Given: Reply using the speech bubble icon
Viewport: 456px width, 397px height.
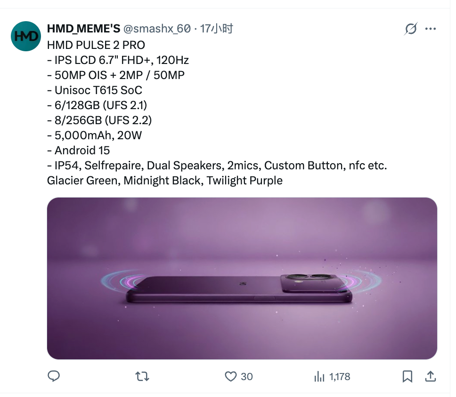Looking at the screenshot, I should pyautogui.click(x=54, y=376).
